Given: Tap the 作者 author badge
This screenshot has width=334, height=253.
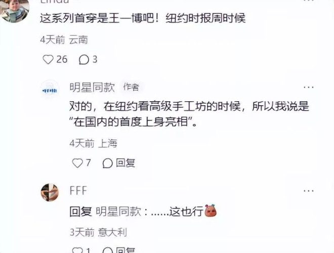Looking at the screenshot, I should (131, 87).
